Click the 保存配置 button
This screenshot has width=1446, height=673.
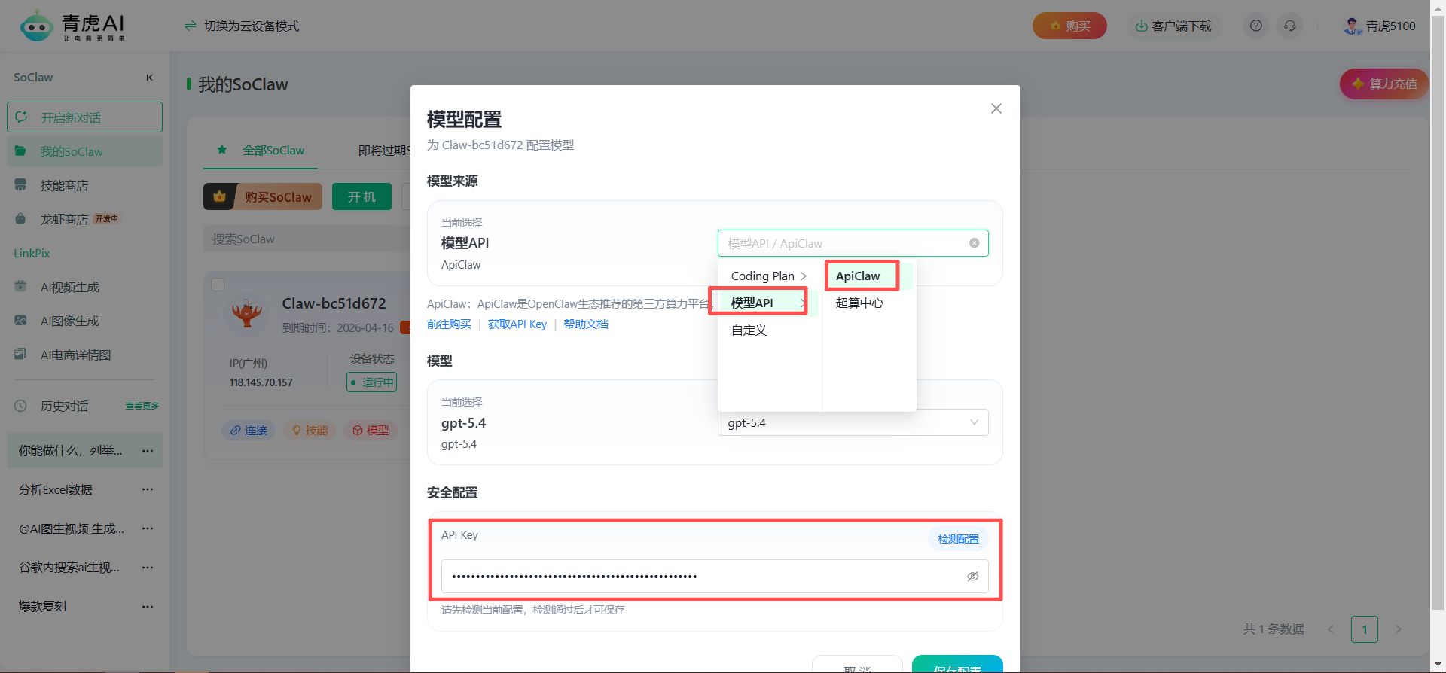click(957, 665)
